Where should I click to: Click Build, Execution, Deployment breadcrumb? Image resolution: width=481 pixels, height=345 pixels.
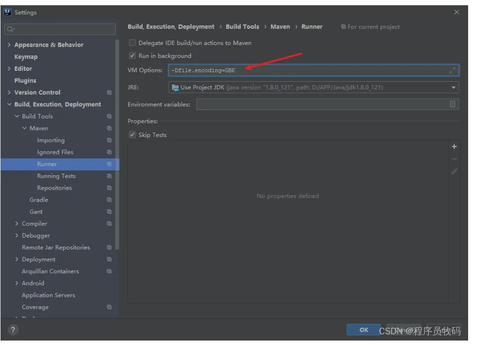pyautogui.click(x=171, y=27)
